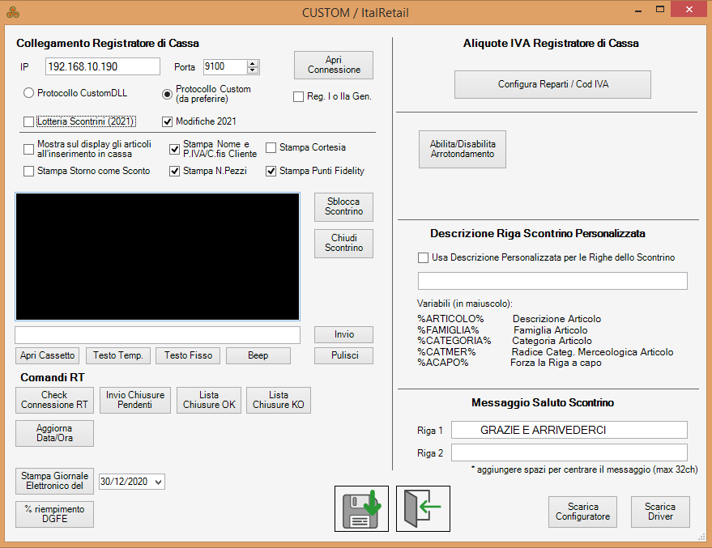Screen dimensions: 712x548
Task: Open the journal date dropdown
Action: click(158, 482)
